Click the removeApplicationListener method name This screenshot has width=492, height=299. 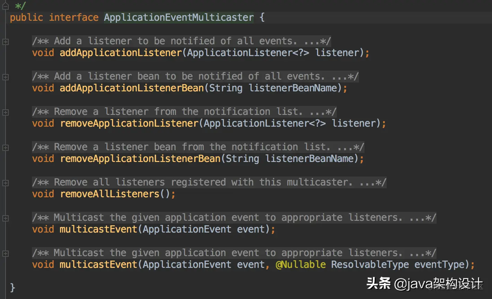point(129,124)
